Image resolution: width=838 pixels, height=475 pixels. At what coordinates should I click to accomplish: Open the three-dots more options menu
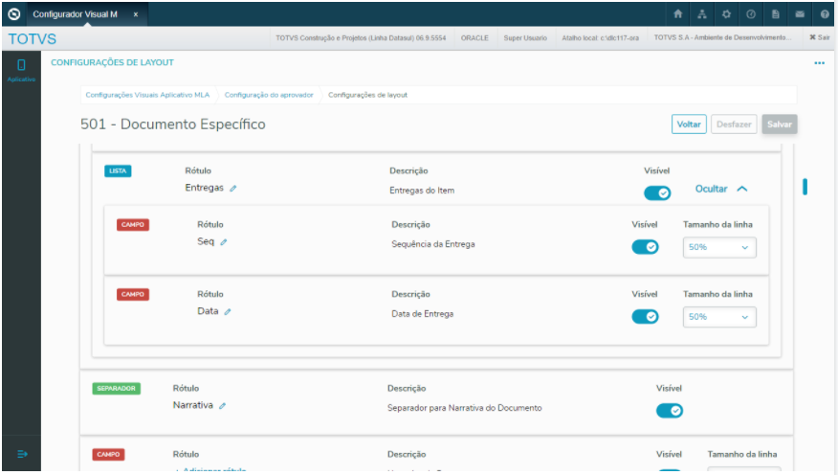tap(819, 63)
